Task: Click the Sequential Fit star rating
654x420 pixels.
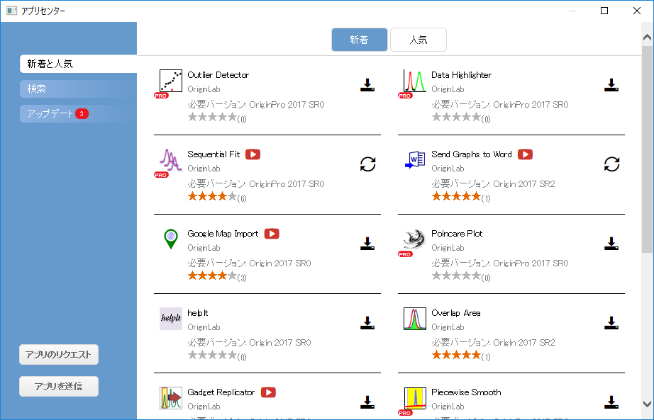Action: point(212,196)
